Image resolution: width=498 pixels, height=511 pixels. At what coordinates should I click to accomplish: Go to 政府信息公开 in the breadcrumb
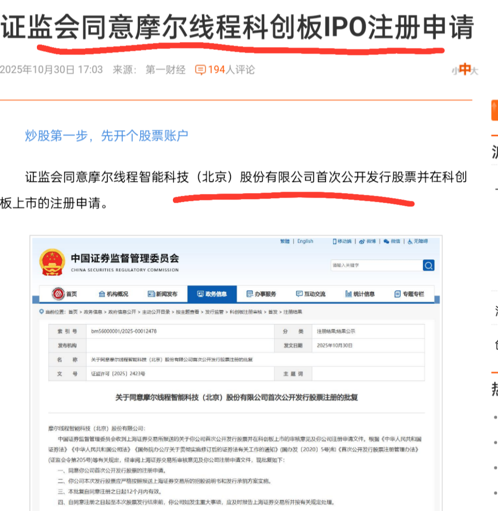click(122, 312)
